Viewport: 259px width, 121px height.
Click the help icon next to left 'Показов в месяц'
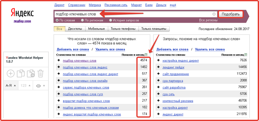click(146, 55)
